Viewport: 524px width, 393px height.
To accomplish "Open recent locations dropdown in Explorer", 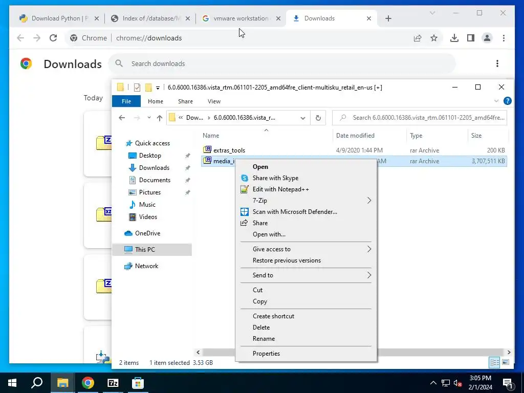I will [x=149, y=118].
